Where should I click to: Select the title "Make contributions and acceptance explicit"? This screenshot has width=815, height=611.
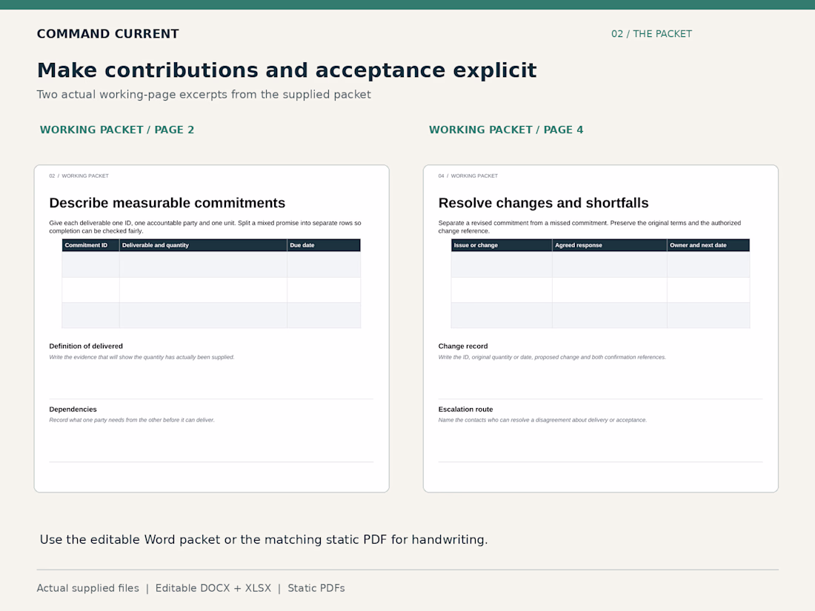click(x=287, y=70)
